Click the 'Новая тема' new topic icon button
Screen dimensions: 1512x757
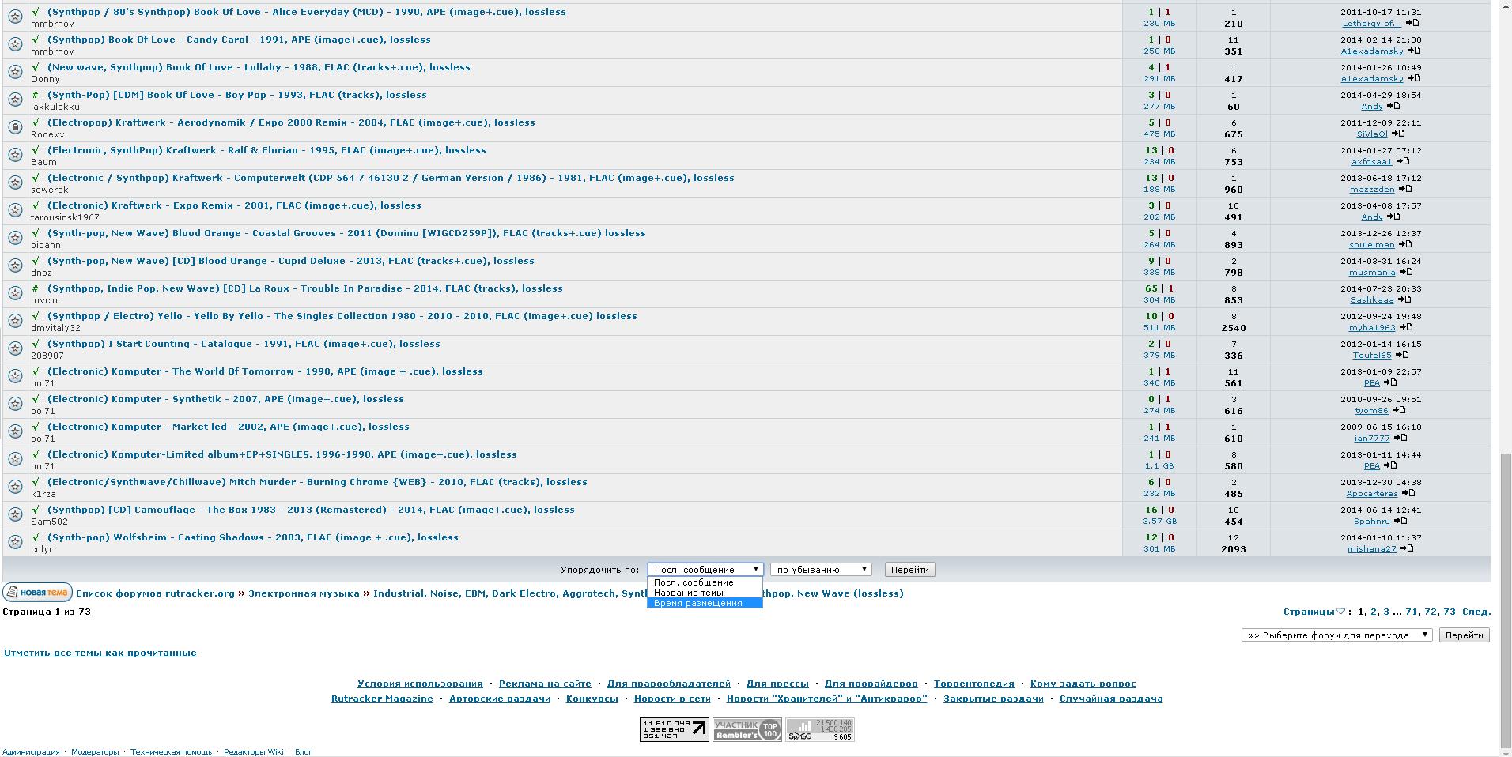coord(37,593)
